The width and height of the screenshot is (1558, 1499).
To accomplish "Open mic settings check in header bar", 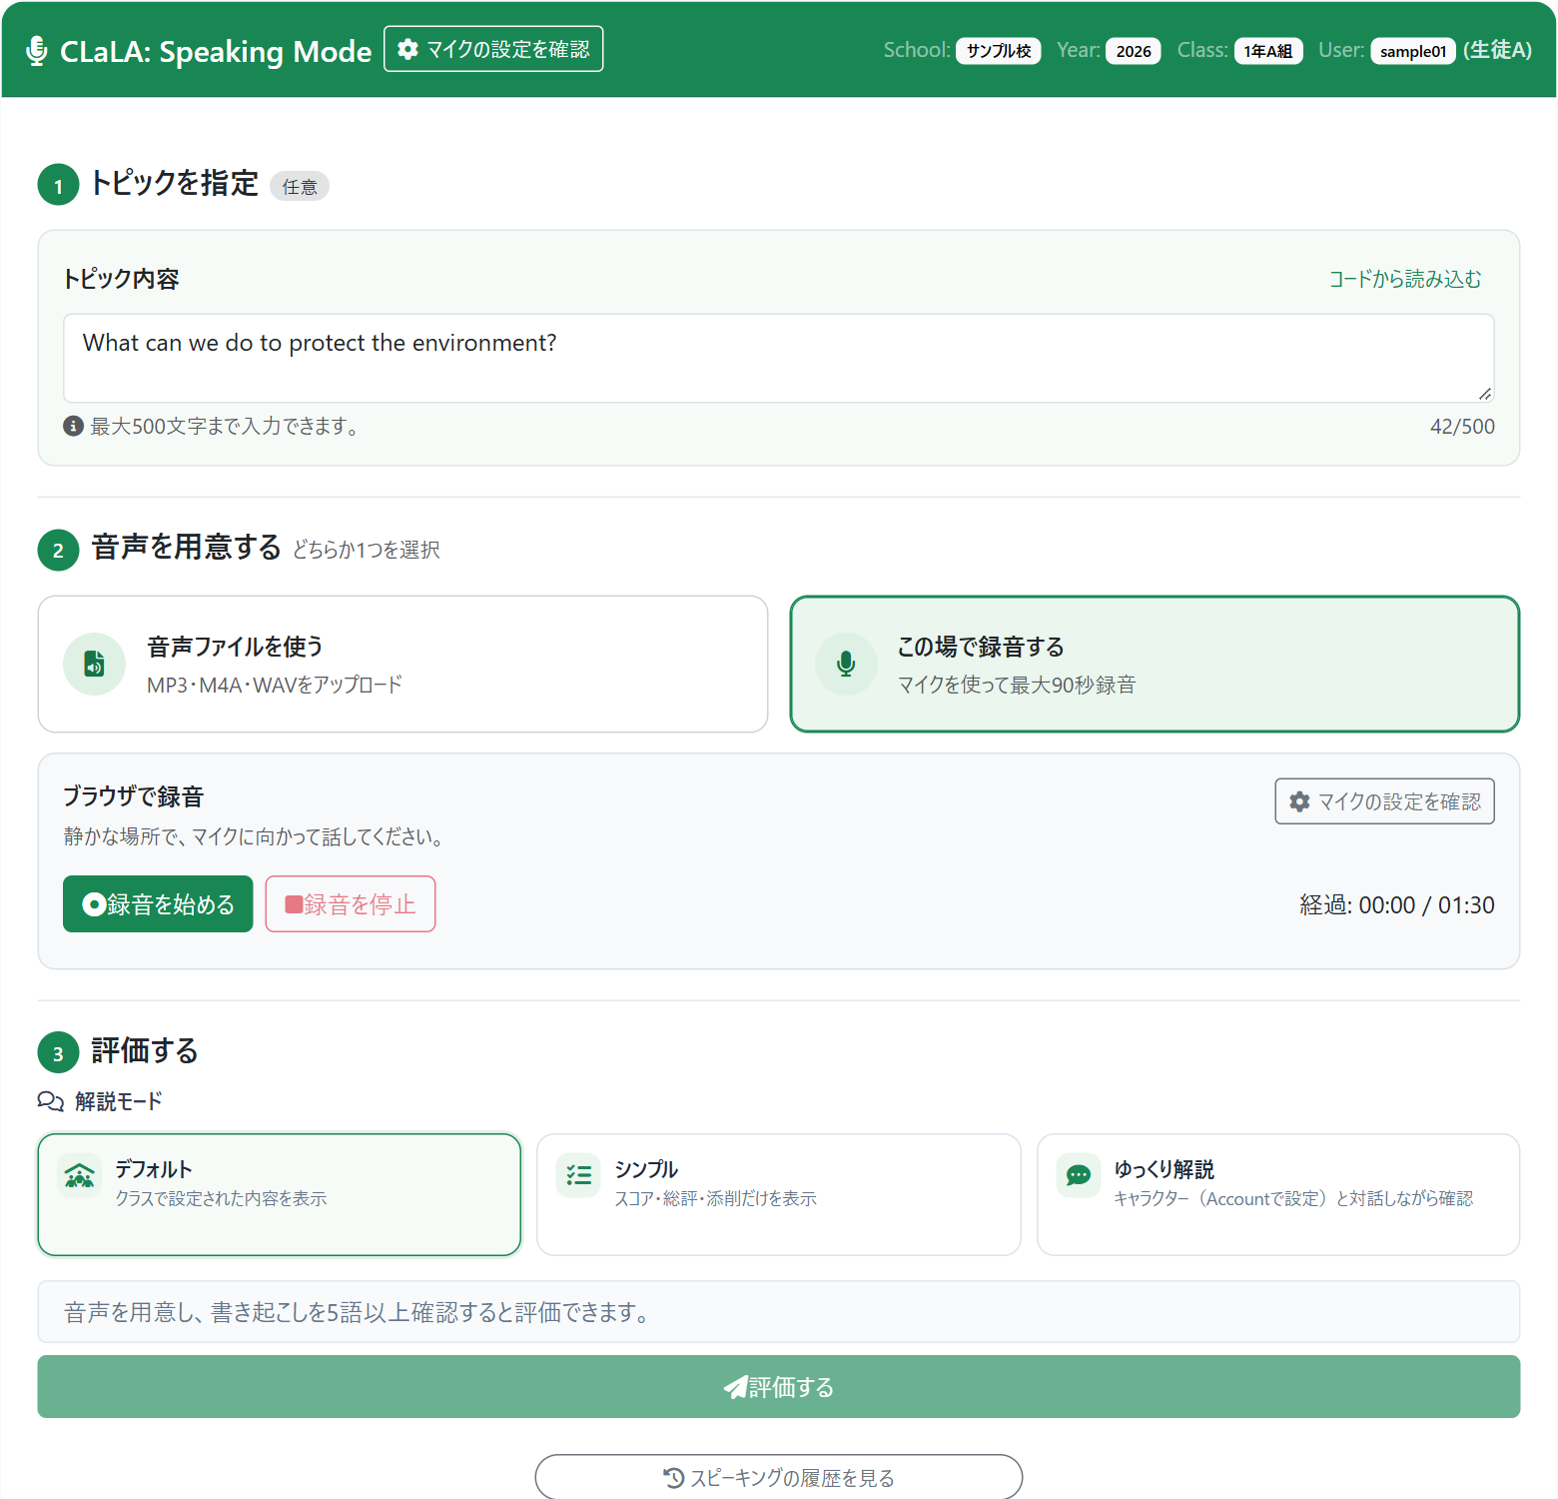I will [x=493, y=49].
